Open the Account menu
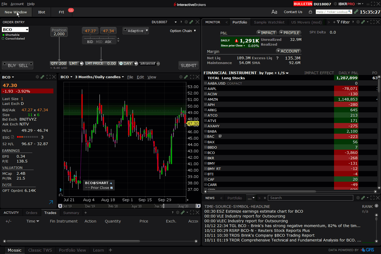This screenshot has height=254, width=381. 17,4
